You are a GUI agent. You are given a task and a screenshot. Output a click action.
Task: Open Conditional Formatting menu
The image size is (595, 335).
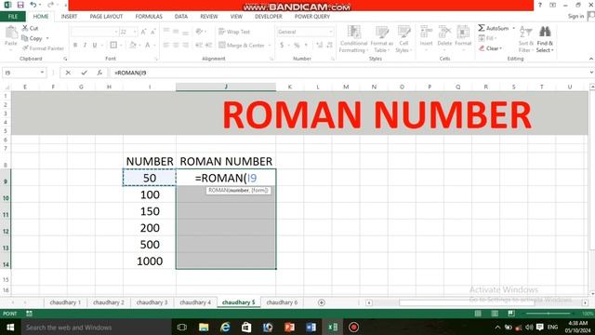click(353, 39)
